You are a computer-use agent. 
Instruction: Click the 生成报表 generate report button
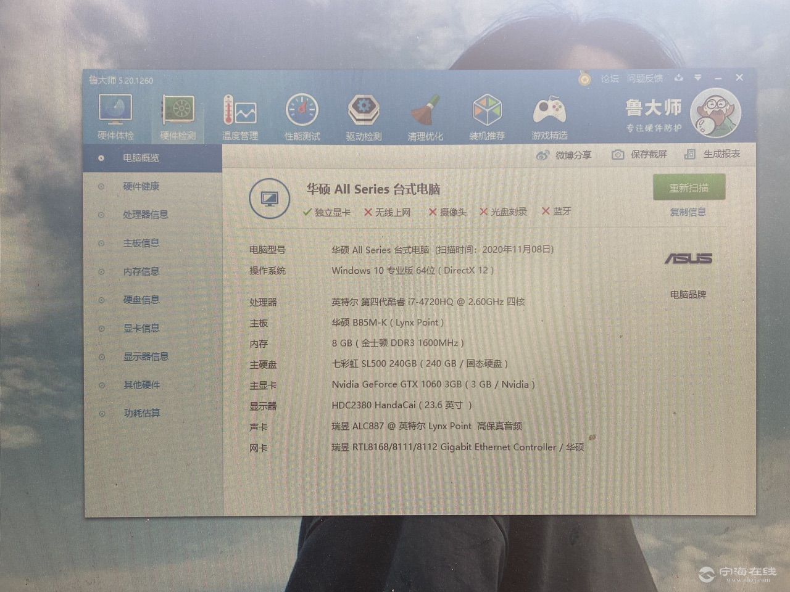click(712, 154)
